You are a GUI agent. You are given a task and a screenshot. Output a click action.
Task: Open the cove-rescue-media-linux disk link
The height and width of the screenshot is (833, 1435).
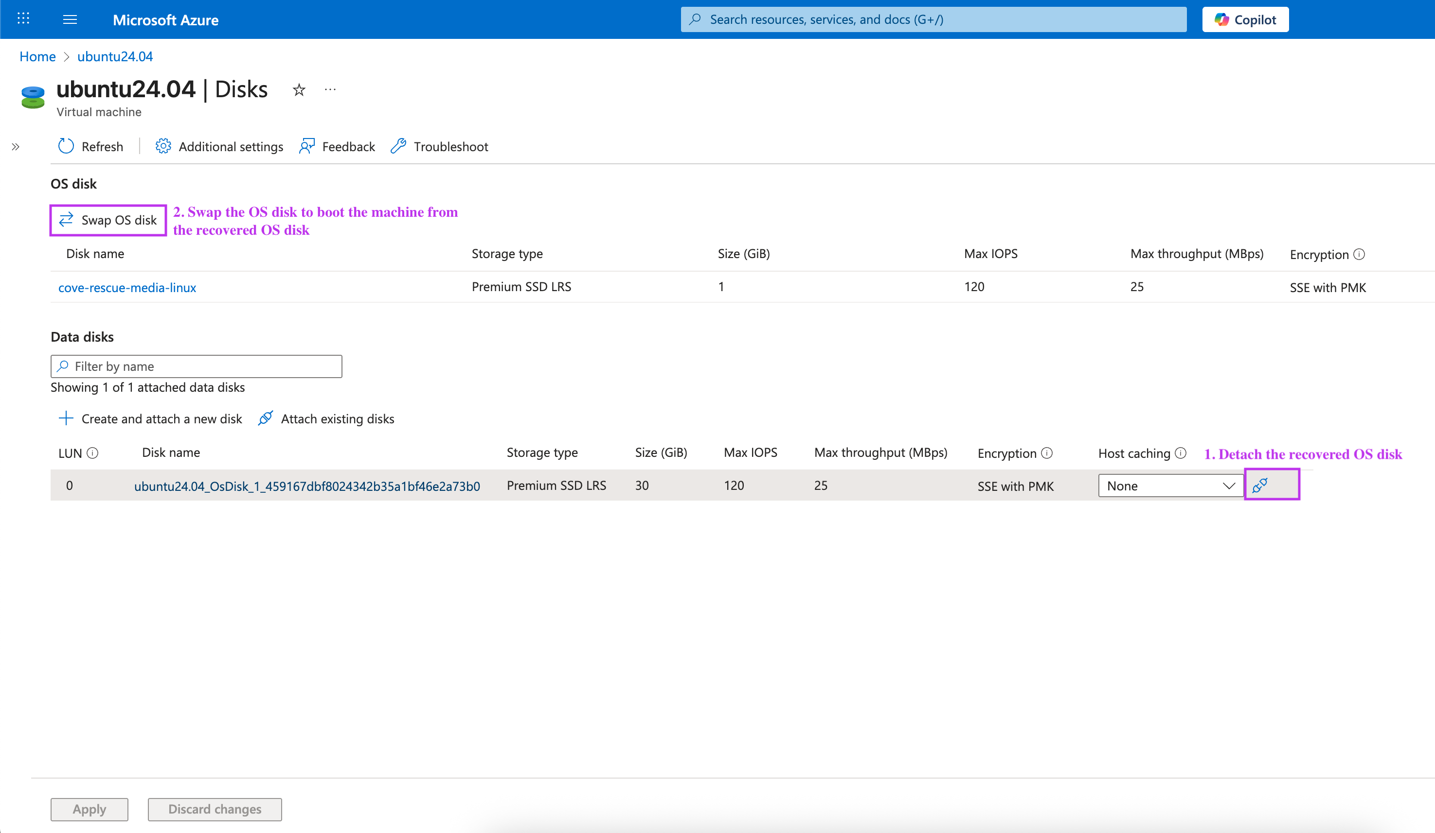pos(127,287)
